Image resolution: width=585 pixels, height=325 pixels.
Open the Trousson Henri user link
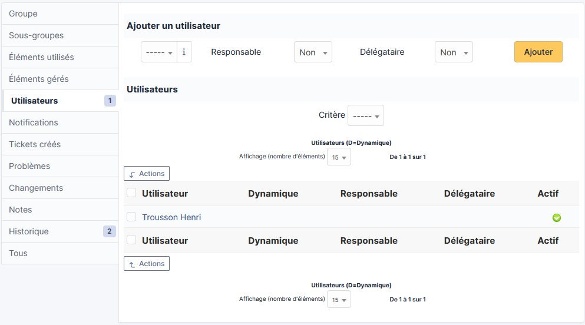click(171, 217)
